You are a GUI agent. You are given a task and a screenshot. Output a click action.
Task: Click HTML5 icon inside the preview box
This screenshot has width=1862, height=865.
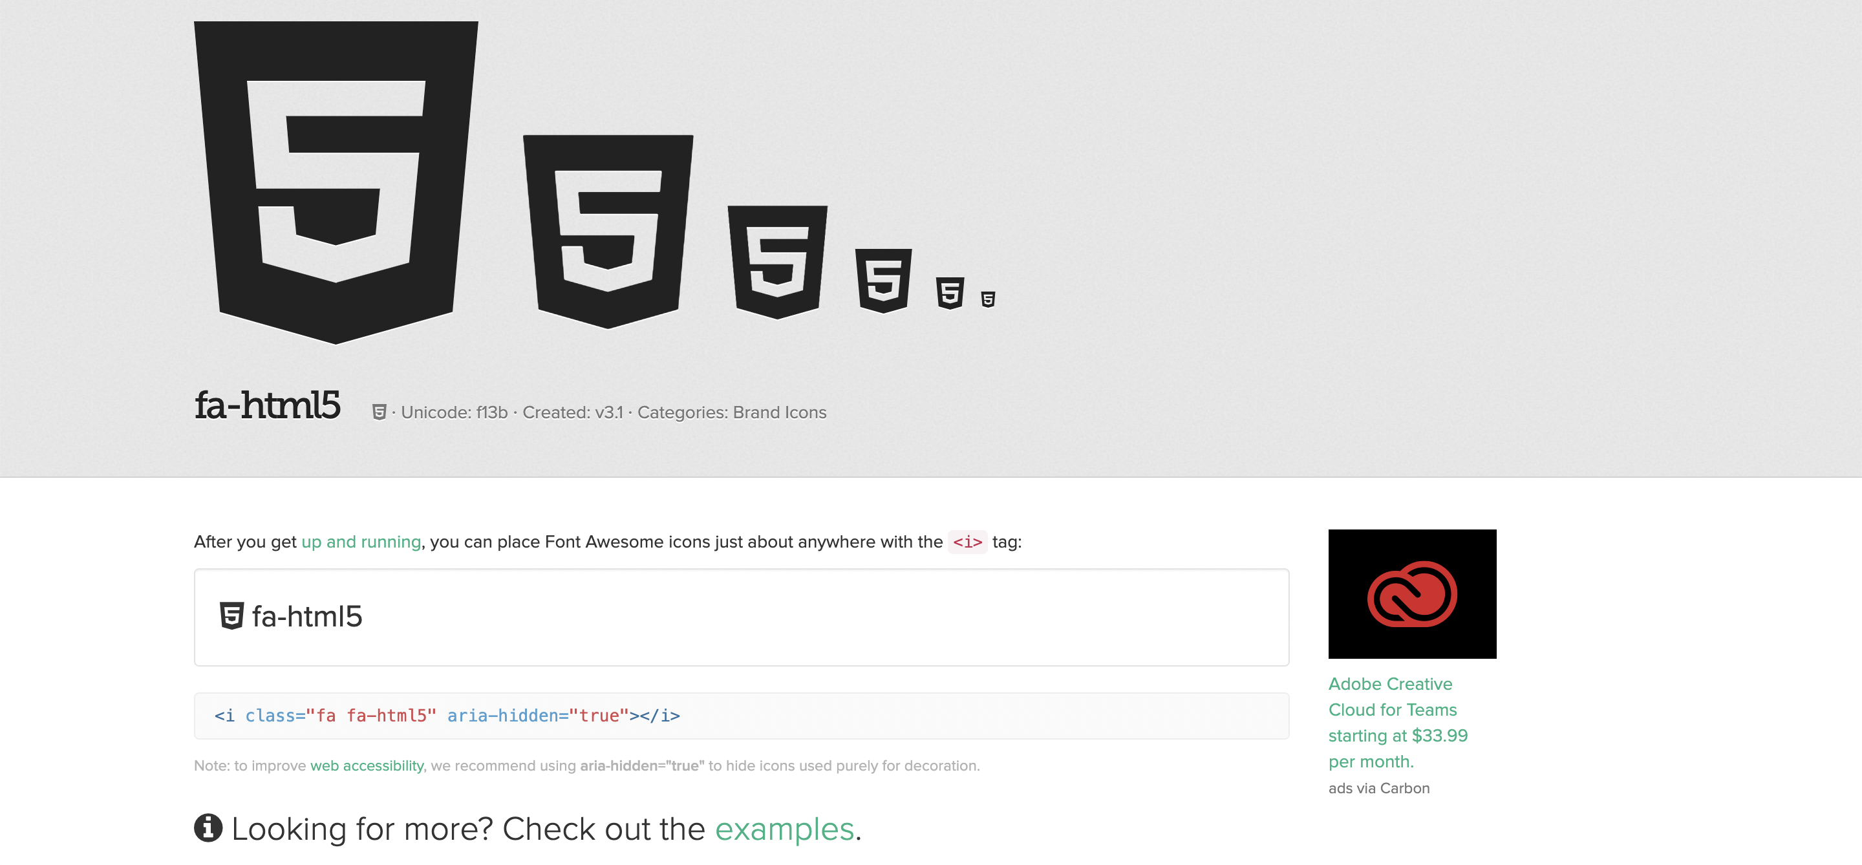point(231,615)
